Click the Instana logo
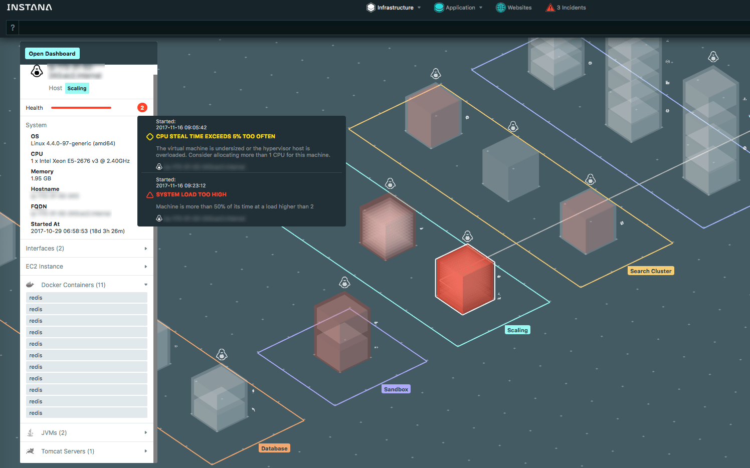750x468 pixels. click(x=29, y=8)
